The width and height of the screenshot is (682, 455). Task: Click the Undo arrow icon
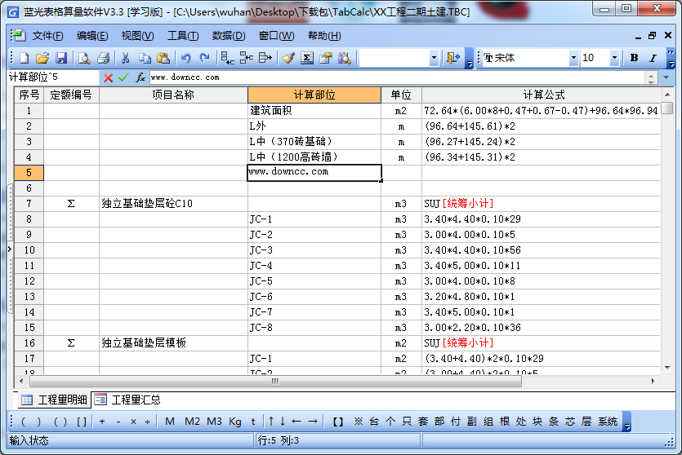tap(185, 59)
